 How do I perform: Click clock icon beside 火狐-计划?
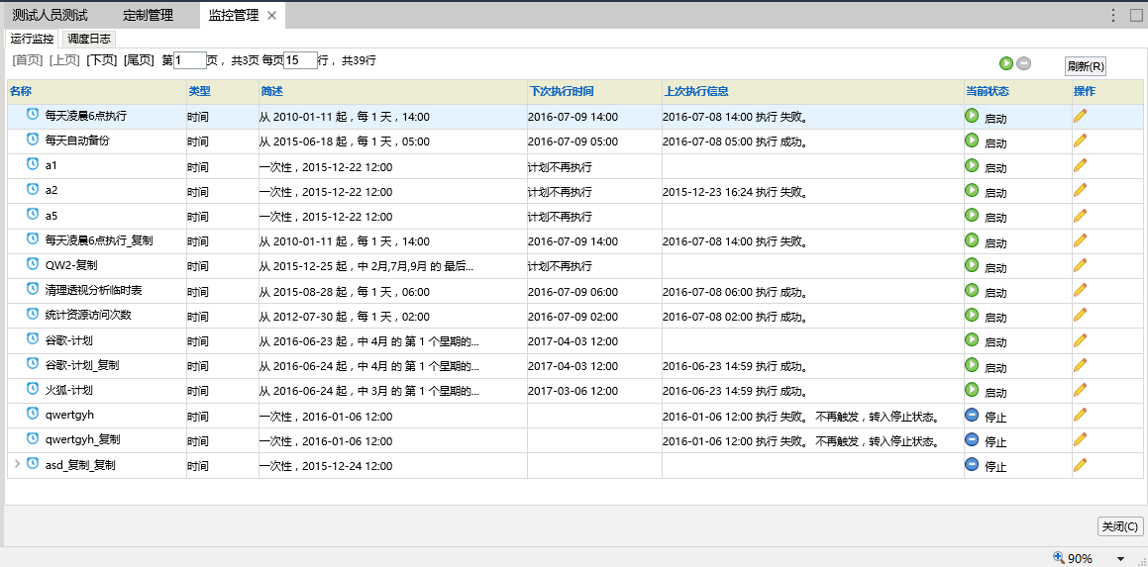click(x=33, y=388)
